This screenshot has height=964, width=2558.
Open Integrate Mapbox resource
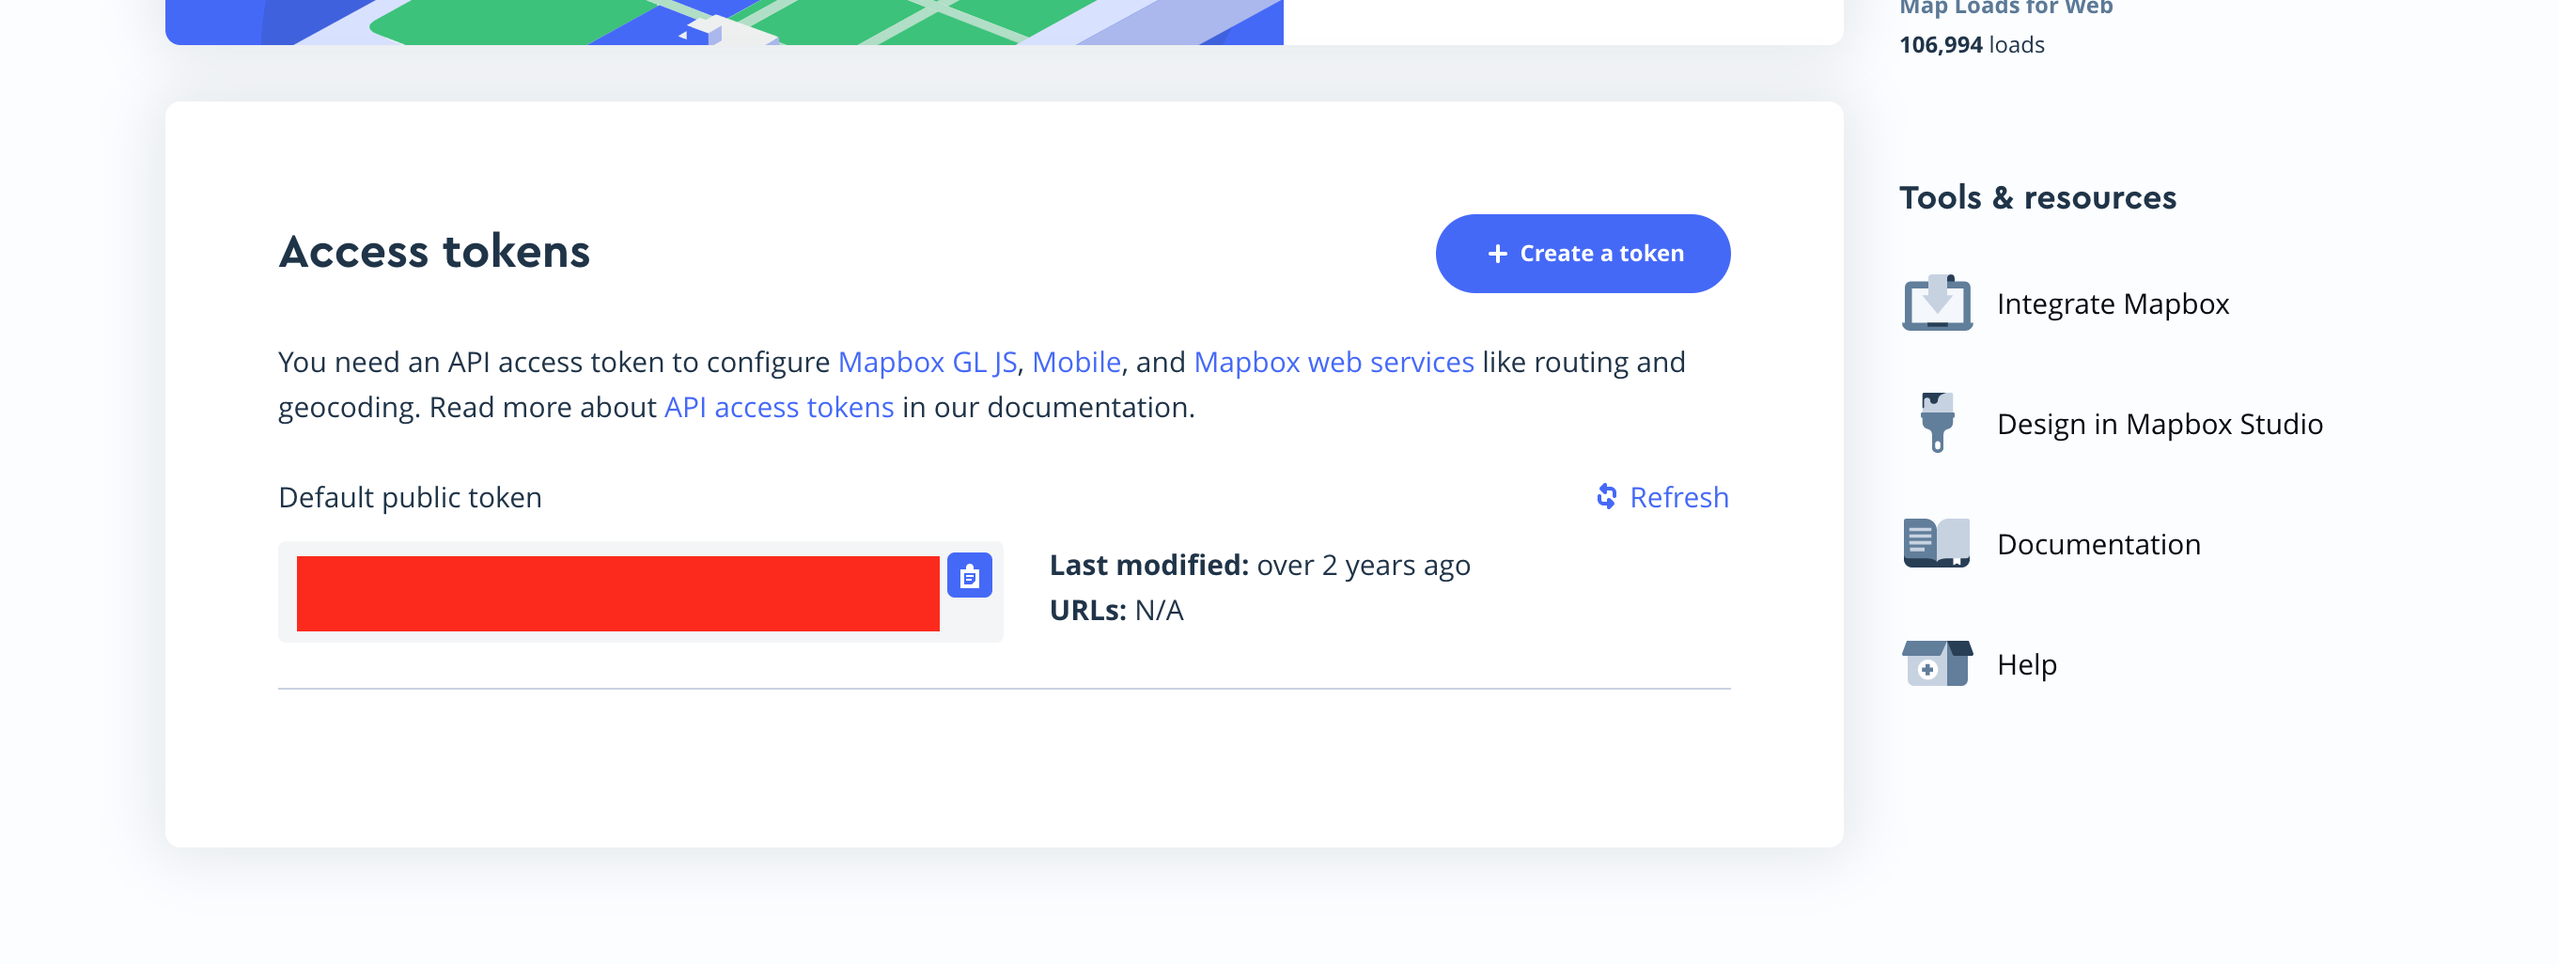(x=2113, y=303)
